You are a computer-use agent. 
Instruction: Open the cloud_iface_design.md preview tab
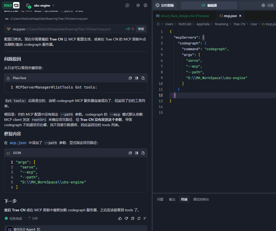click(x=183, y=16)
